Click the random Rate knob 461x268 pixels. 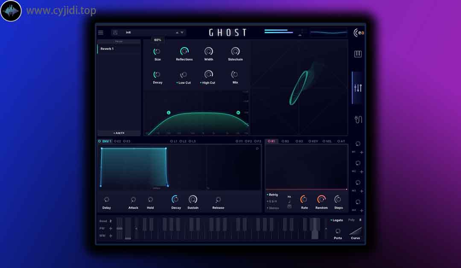tap(304, 199)
